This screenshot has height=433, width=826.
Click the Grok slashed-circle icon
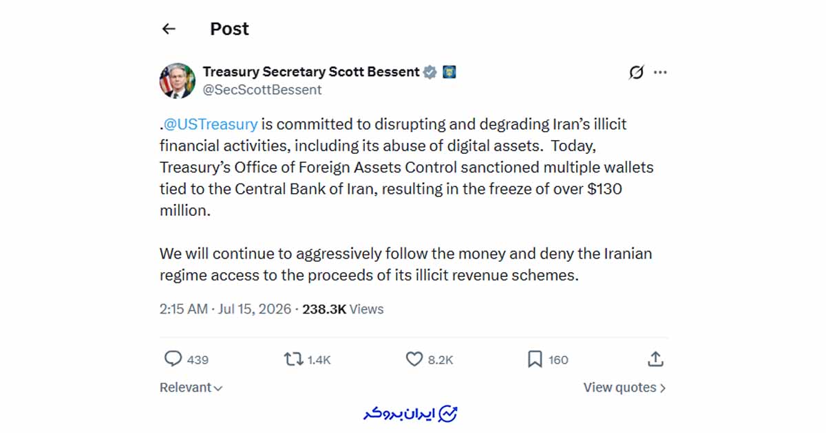click(x=637, y=72)
